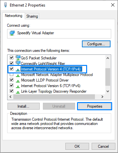The width and height of the screenshot is (118, 153).
Task: Switch to the Sharing tab
Action: 32,16
